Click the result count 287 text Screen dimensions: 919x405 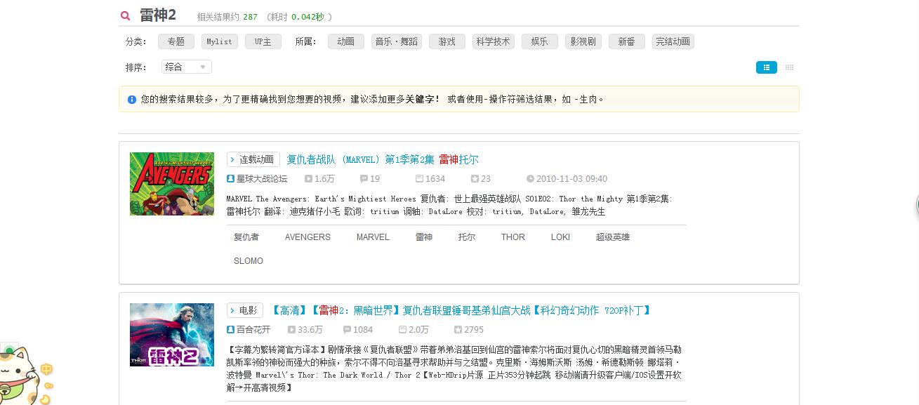pos(251,17)
